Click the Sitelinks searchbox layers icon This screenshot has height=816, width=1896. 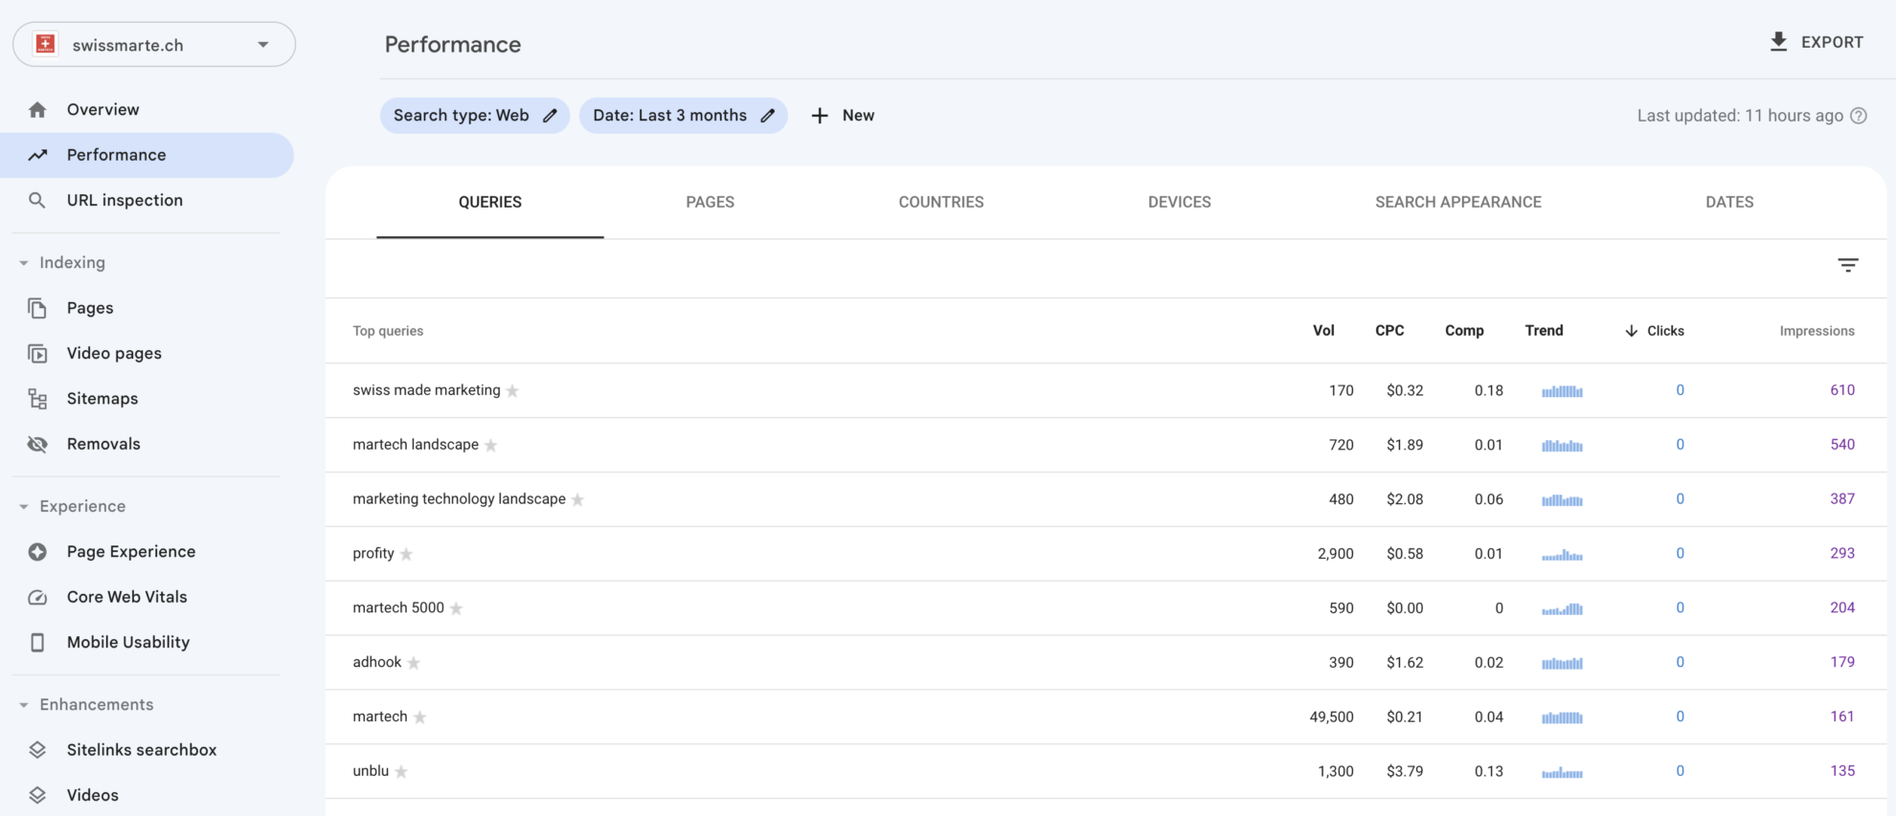pyautogui.click(x=37, y=750)
